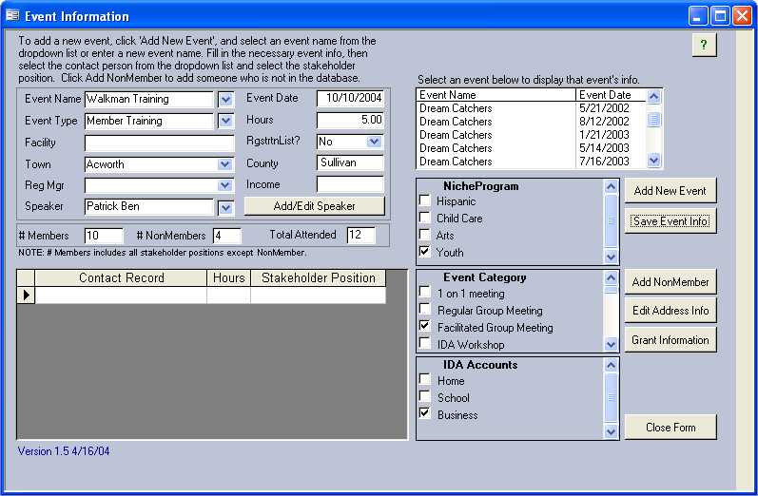
Task: Click the Save Event Info button
Action: tap(671, 221)
